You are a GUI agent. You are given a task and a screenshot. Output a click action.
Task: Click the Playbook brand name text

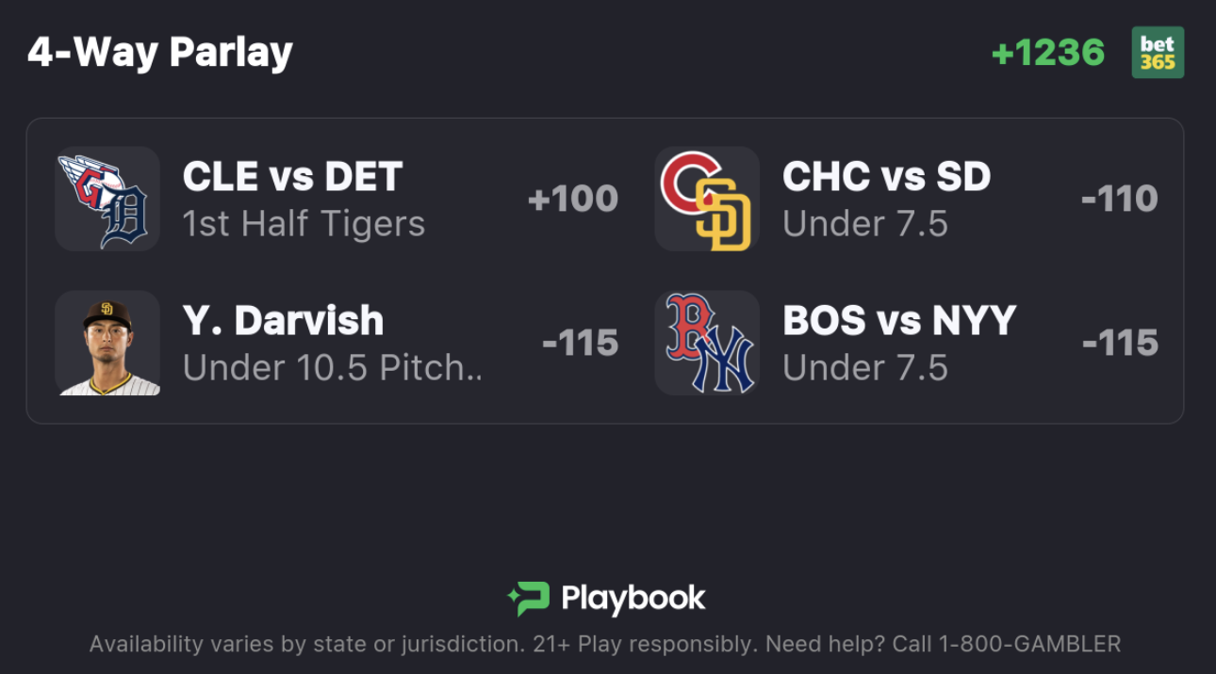click(633, 599)
